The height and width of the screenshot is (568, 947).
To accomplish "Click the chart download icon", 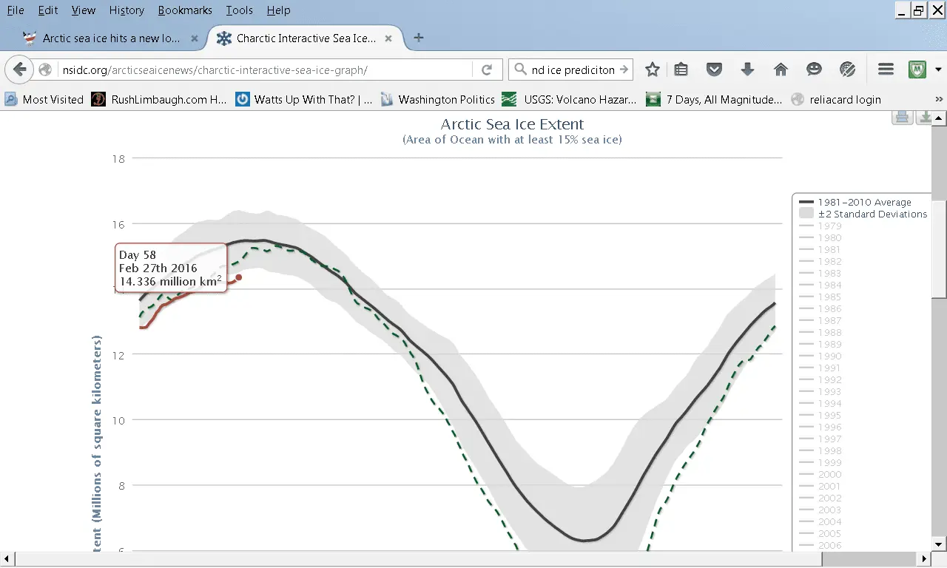I will [x=923, y=117].
